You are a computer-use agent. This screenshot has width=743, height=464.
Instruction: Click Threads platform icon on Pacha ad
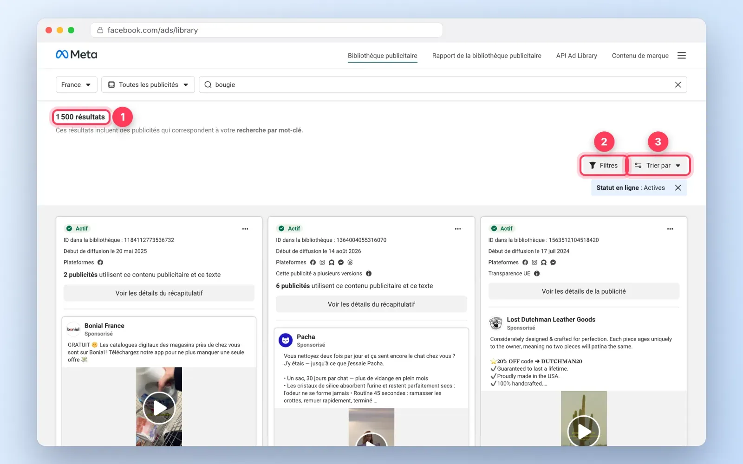[350, 263]
